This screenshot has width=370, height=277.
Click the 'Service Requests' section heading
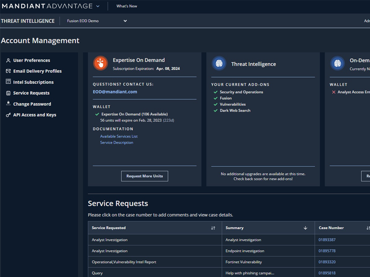pos(118,203)
